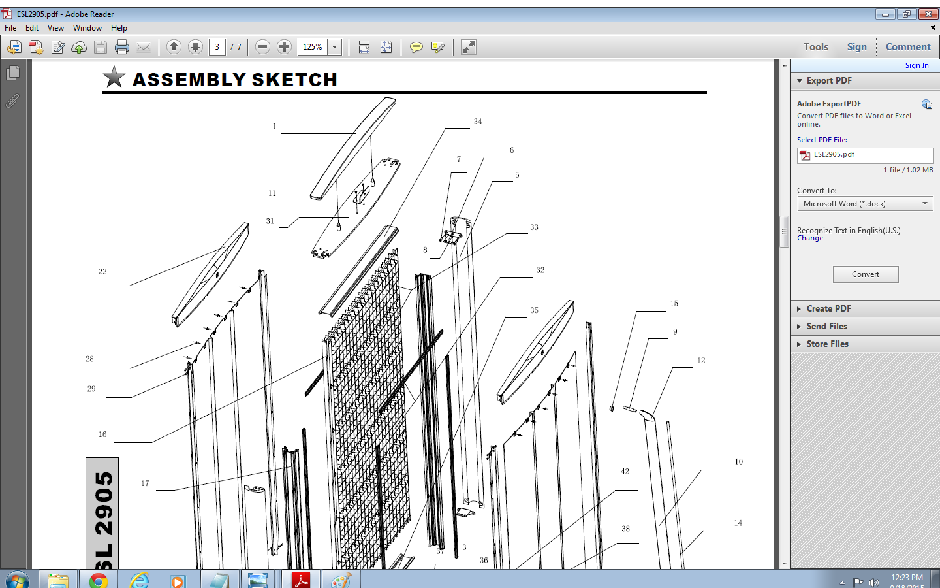
Task: Click the volume speaker tray icon
Action: coord(873,582)
